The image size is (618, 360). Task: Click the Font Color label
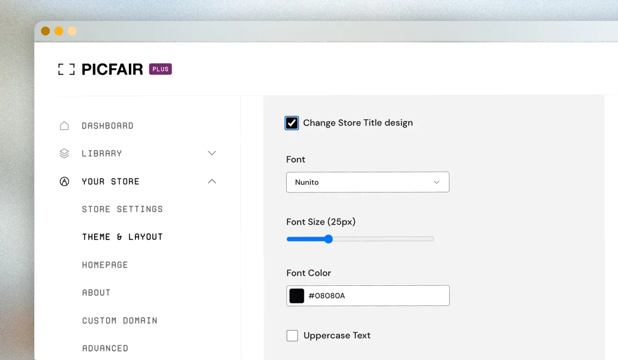click(x=309, y=273)
